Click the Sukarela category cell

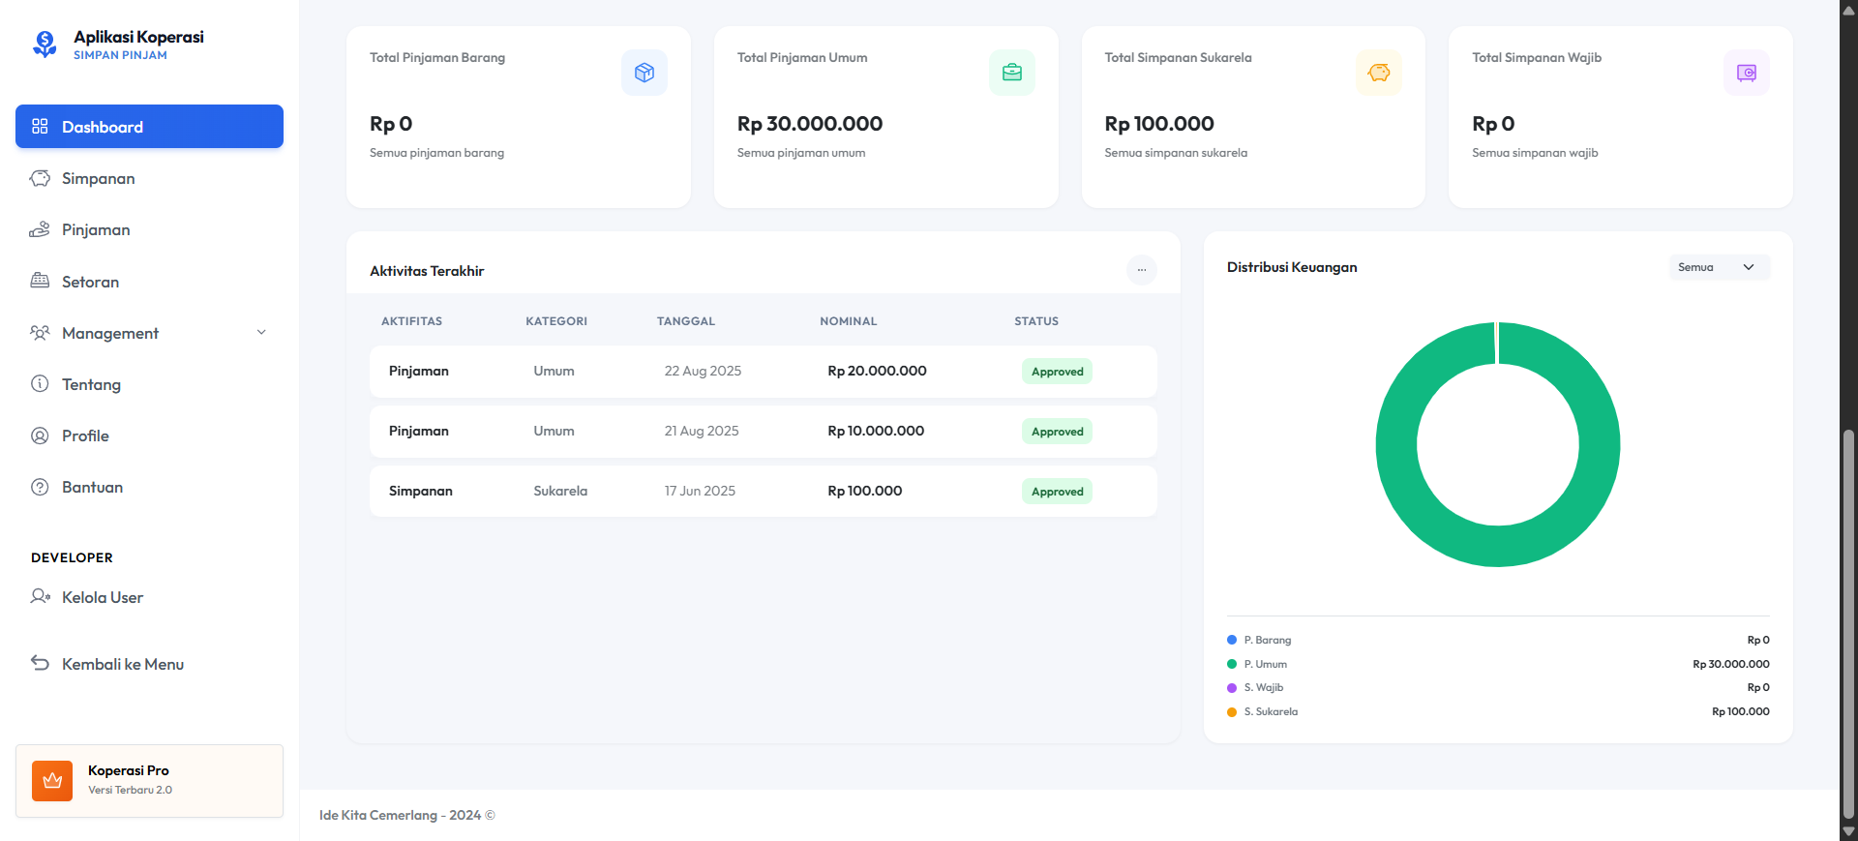coord(560,491)
